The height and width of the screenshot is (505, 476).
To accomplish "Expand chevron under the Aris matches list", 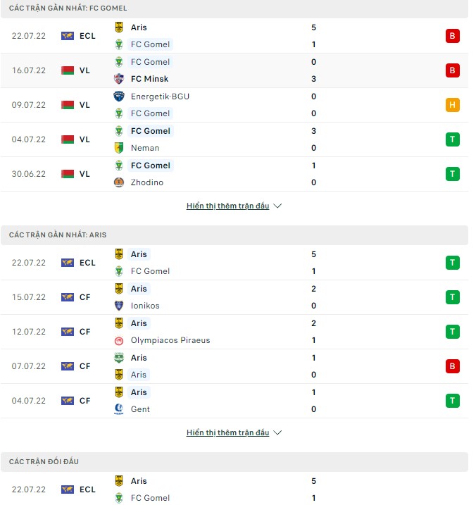I will [x=277, y=433].
